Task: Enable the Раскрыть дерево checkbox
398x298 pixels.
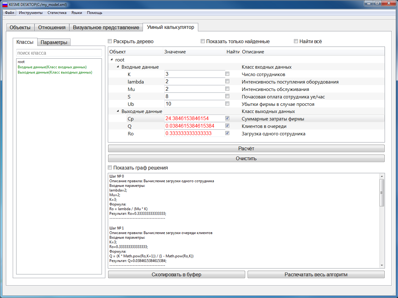Action: [110, 41]
